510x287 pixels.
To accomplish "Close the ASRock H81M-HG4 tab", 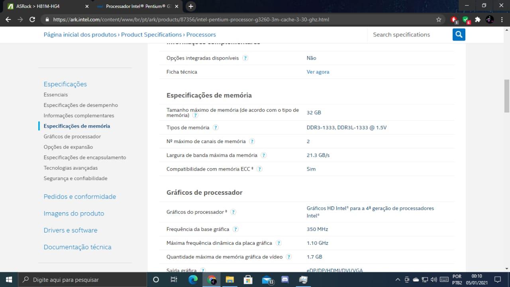I will tap(87, 6).
